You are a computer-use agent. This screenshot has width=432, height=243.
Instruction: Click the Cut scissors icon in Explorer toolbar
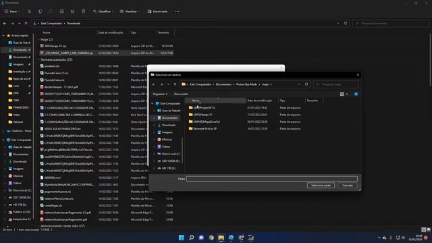point(29,11)
